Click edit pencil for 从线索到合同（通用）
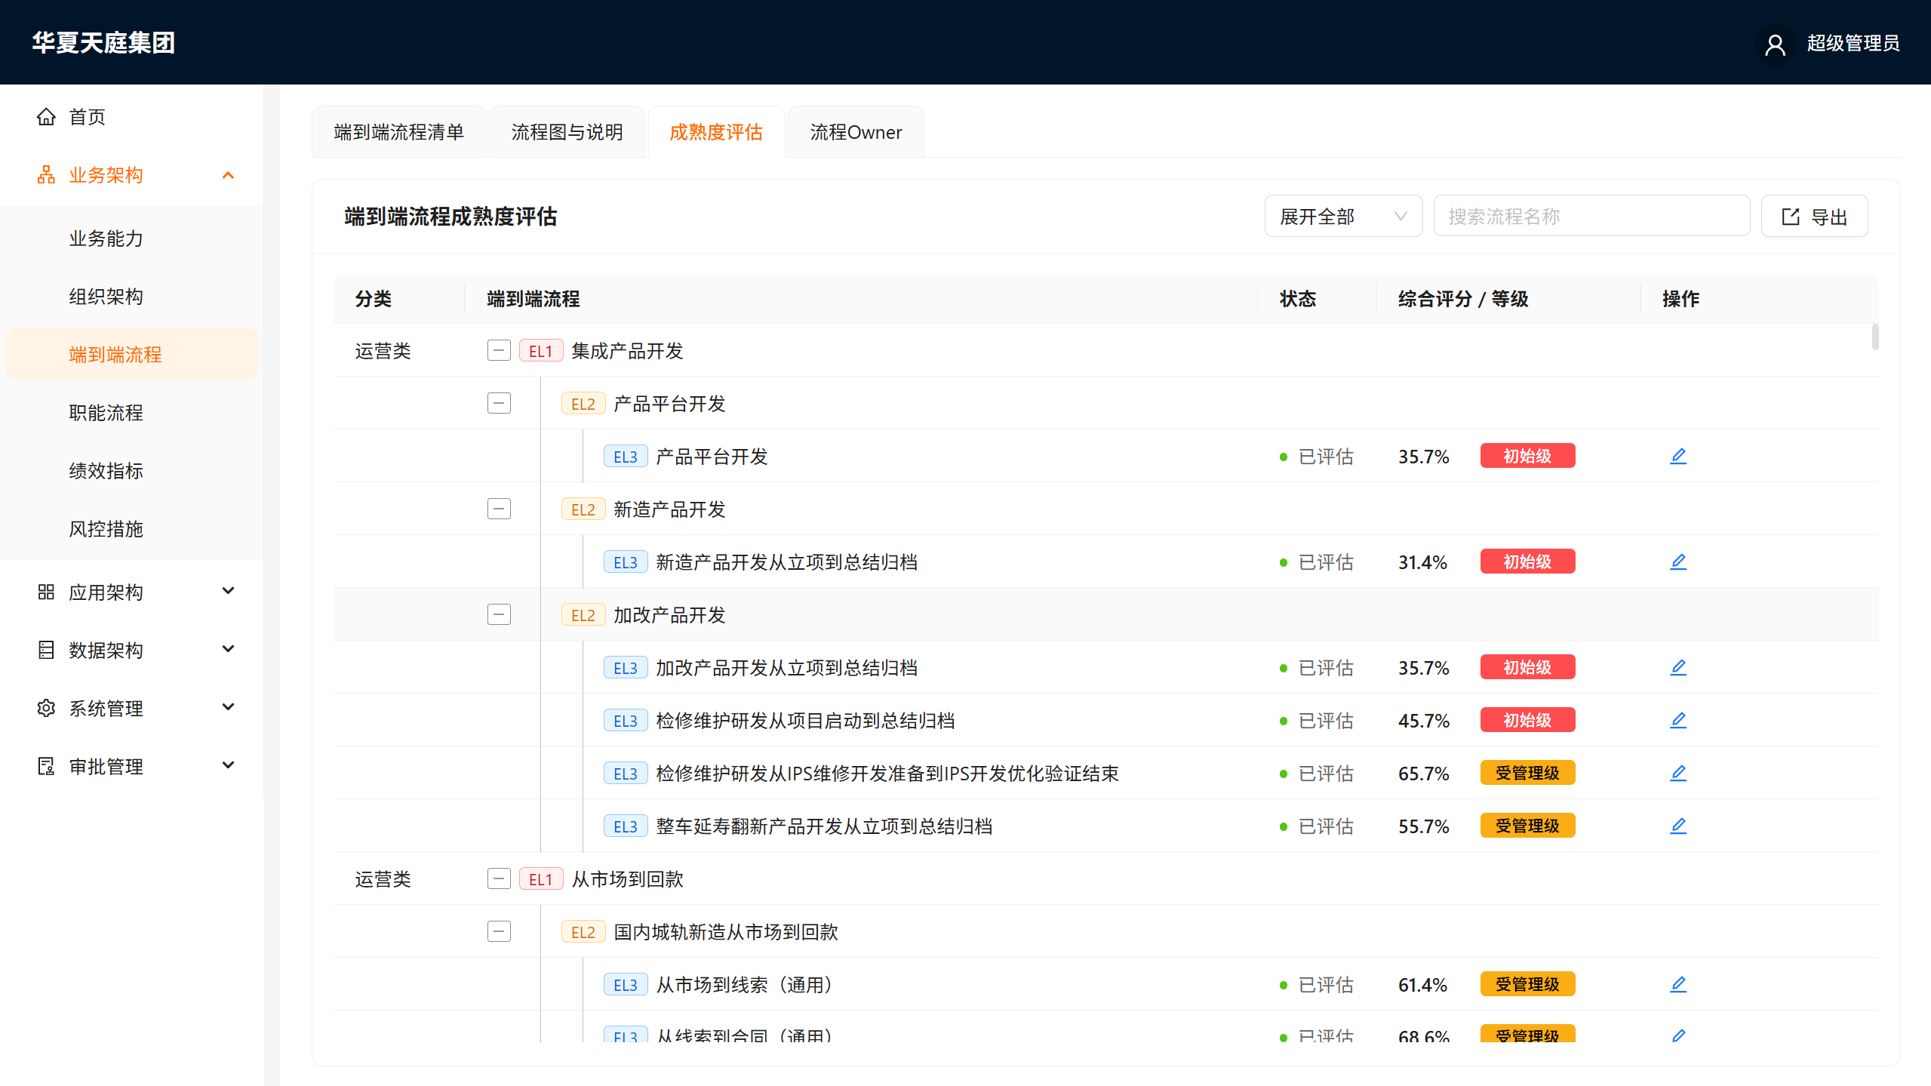Viewport: 1931px width, 1086px height. click(x=1678, y=1035)
